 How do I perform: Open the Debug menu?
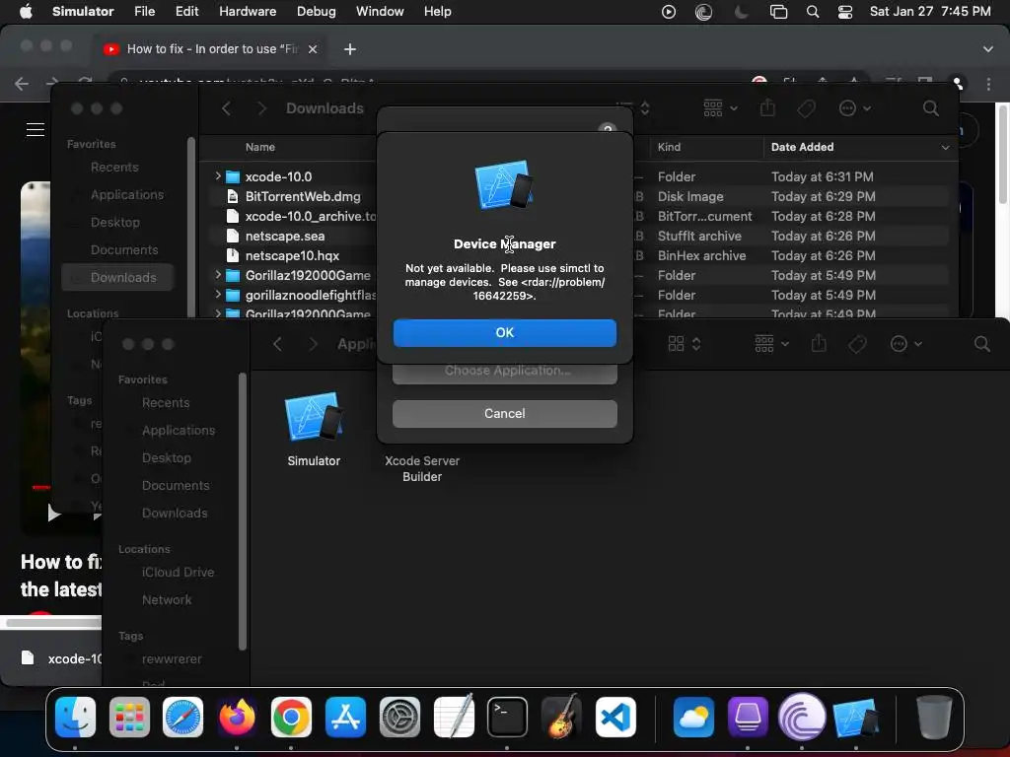(317, 12)
